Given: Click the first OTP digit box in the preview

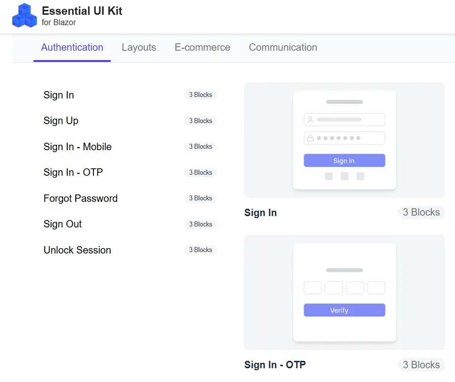Looking at the screenshot, I should click(313, 288).
